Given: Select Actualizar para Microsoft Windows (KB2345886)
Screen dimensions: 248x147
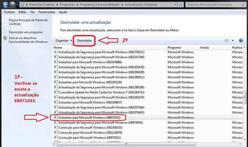Looking at the screenshot, I should [x=90, y=62].
